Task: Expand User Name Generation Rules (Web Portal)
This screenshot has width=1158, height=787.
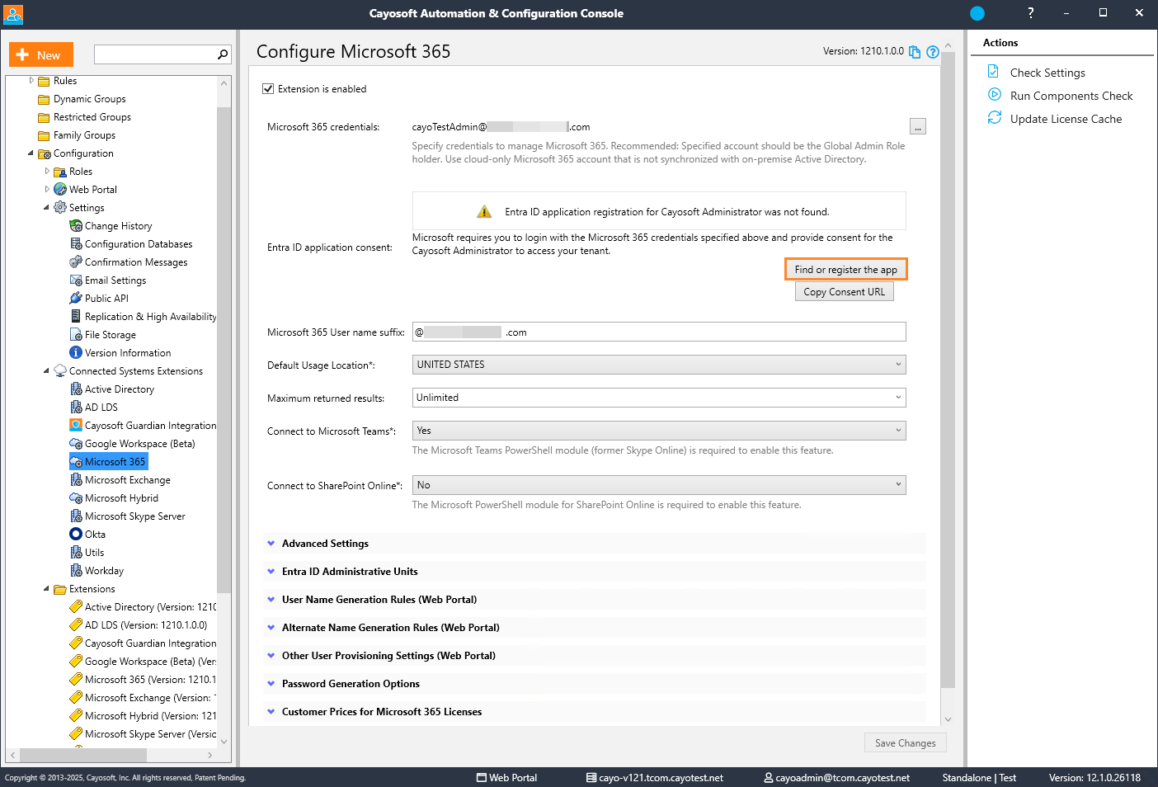Action: tap(595, 599)
